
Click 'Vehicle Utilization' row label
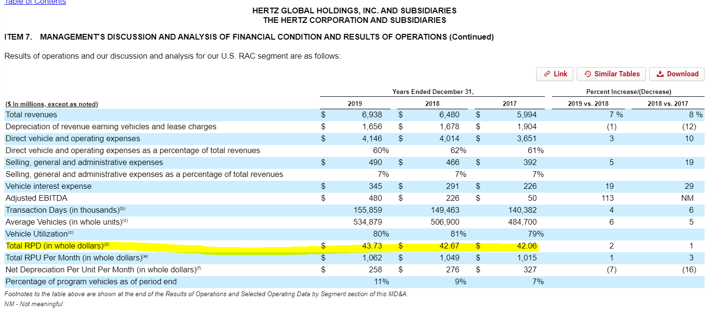tap(40, 234)
